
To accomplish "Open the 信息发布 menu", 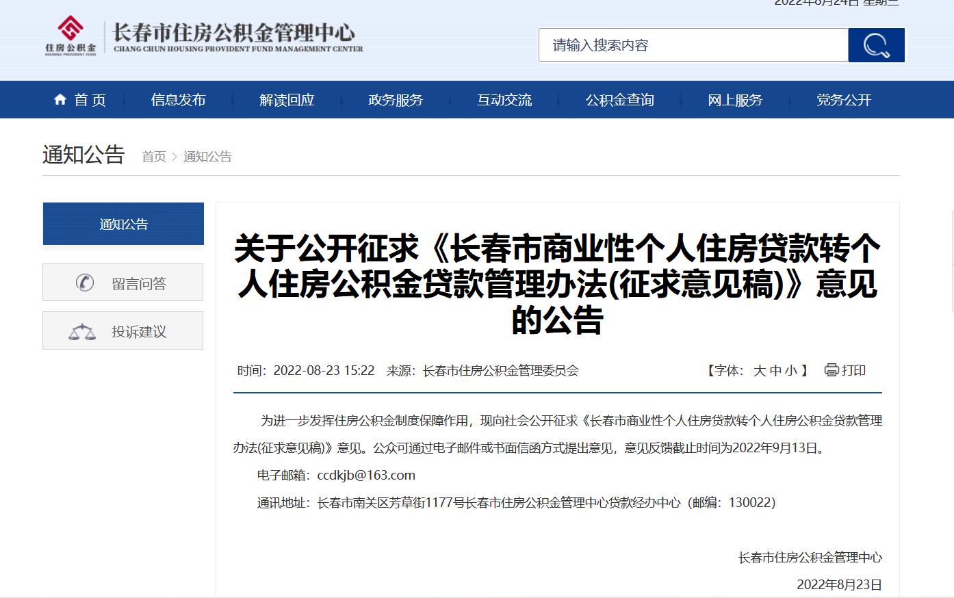I will [178, 100].
